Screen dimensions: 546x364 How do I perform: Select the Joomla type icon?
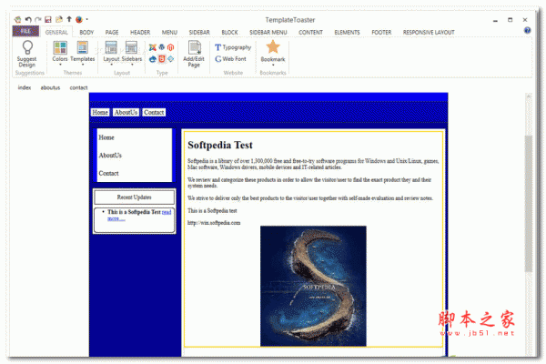coord(152,46)
